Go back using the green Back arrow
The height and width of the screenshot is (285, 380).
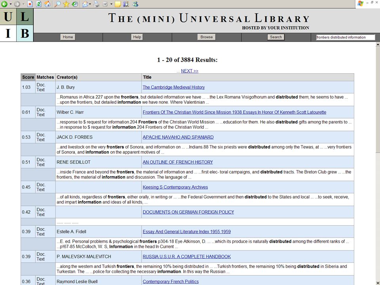[x=4, y=4]
